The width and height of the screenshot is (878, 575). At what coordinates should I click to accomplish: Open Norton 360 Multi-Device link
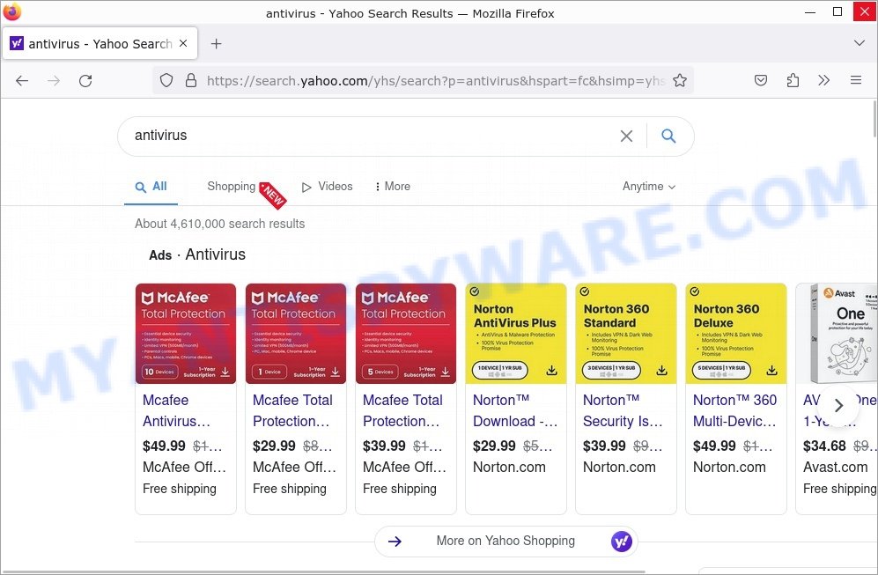click(734, 410)
